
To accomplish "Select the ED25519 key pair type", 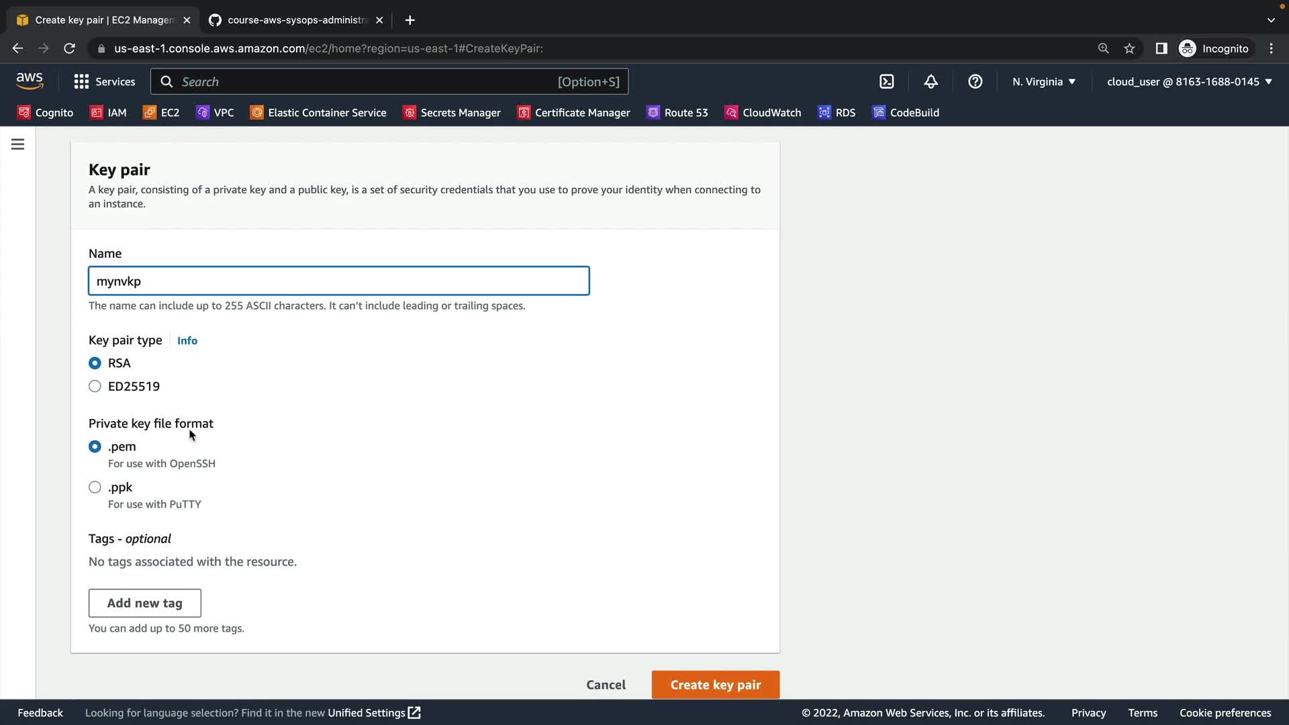I will pos(95,386).
